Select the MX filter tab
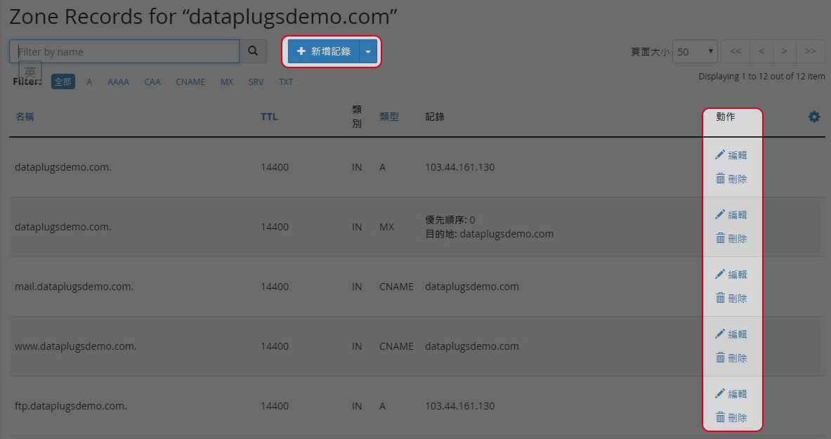This screenshot has height=439, width=831. tap(227, 81)
